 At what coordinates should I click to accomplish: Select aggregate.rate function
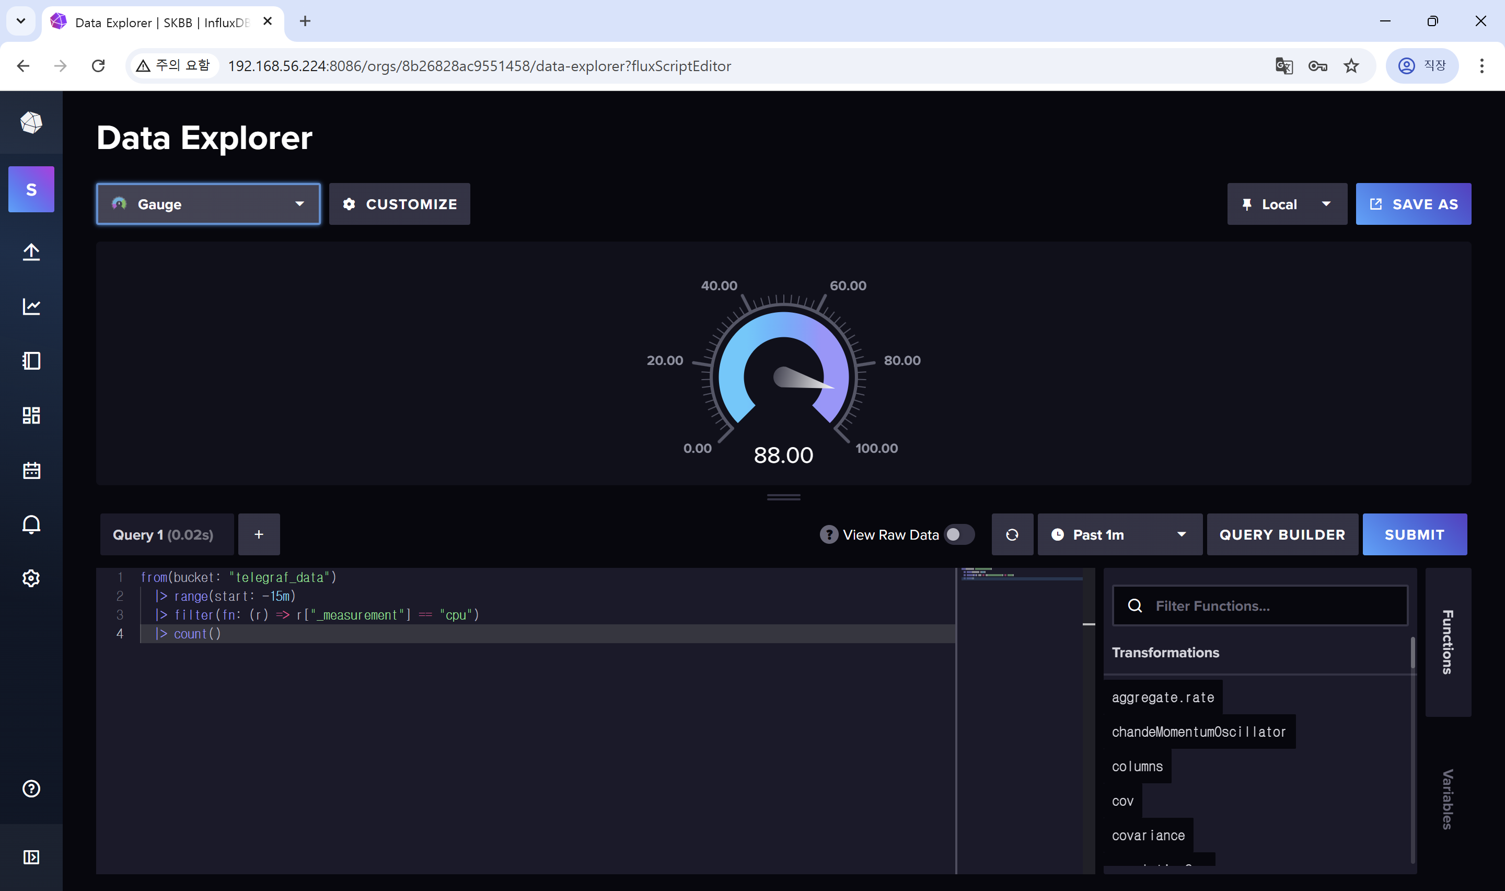coord(1163,697)
